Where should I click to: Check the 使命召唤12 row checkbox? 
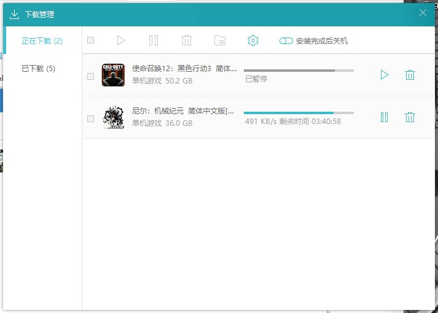(x=90, y=77)
